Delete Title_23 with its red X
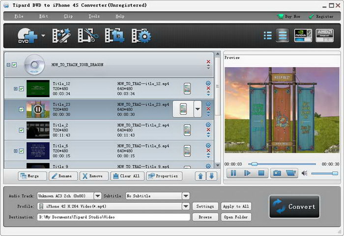 208,109
